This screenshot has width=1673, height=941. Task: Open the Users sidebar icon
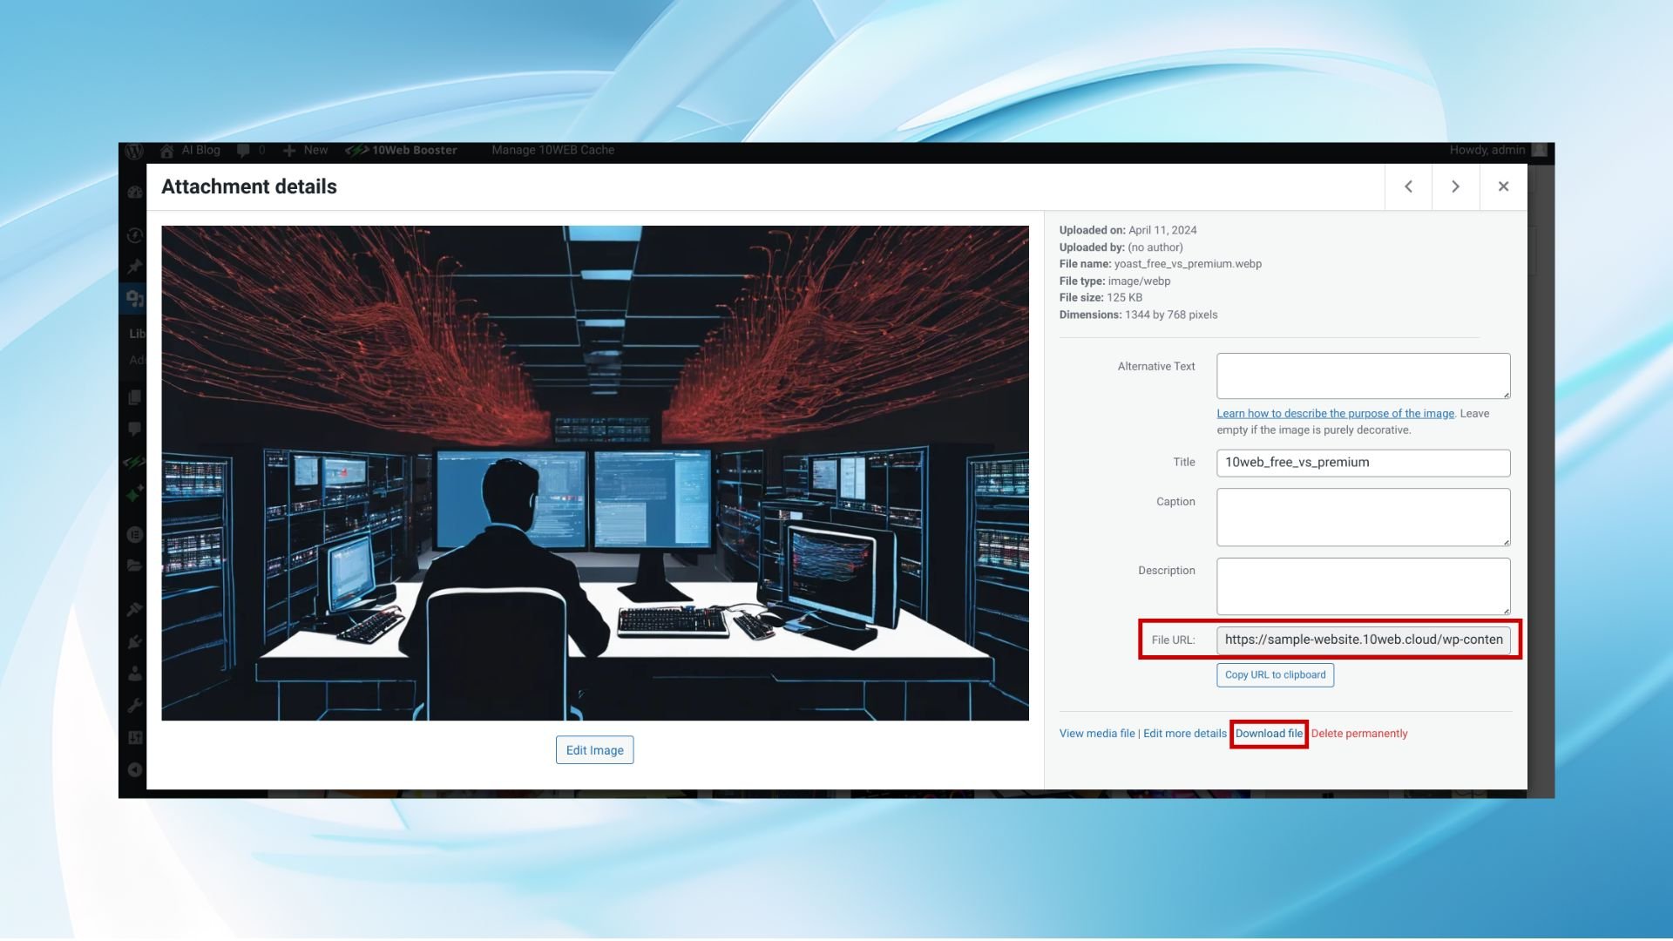click(x=134, y=674)
